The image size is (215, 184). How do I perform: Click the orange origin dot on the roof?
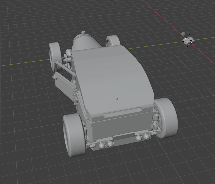(117, 99)
